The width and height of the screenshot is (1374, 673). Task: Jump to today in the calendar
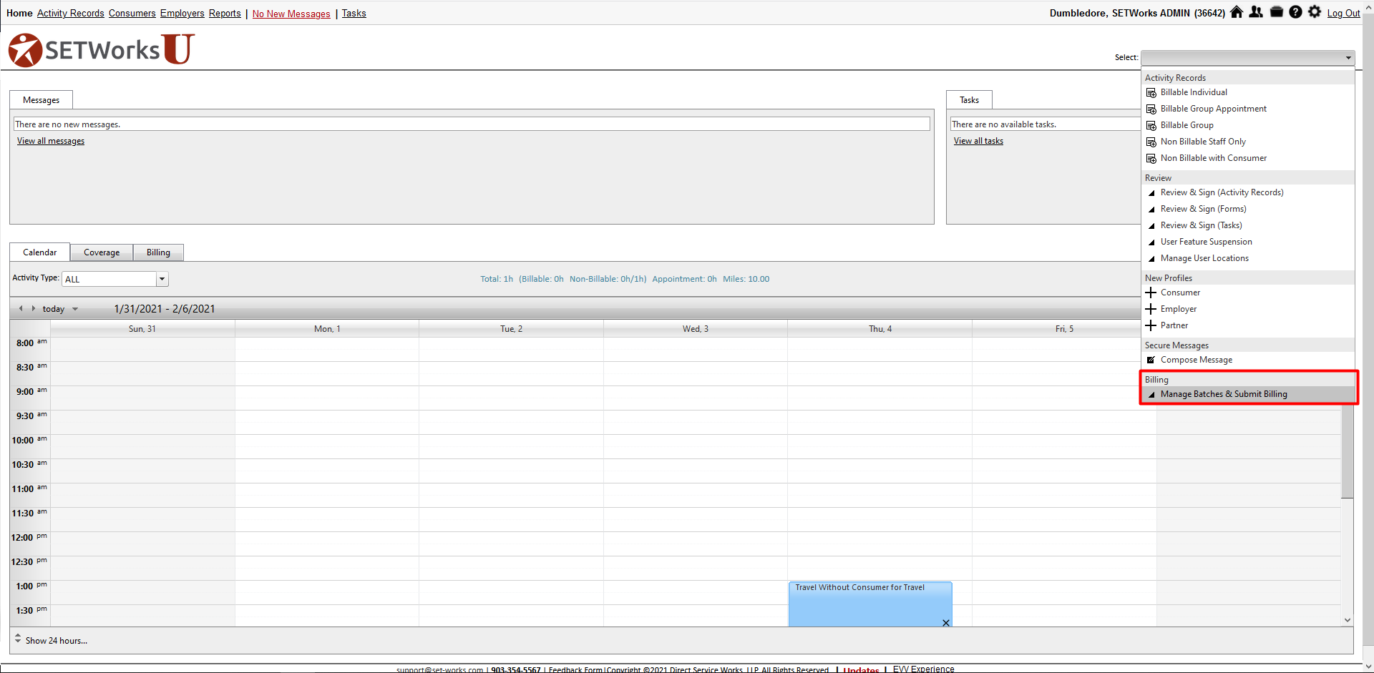(x=54, y=309)
